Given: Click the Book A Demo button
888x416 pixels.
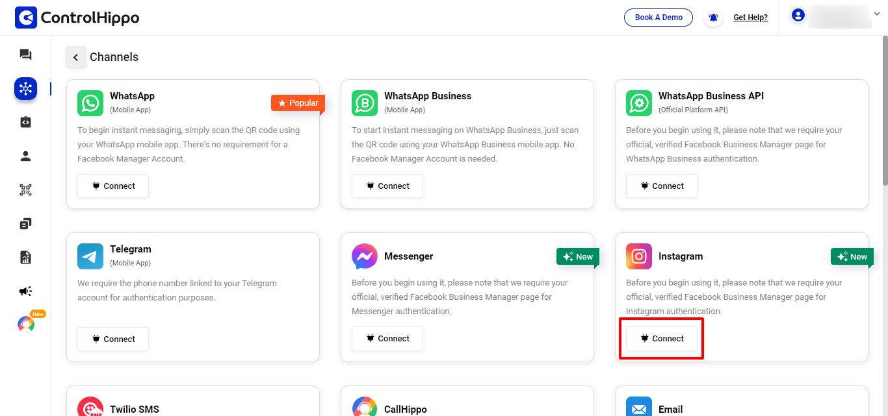Looking at the screenshot, I should pyautogui.click(x=659, y=18).
